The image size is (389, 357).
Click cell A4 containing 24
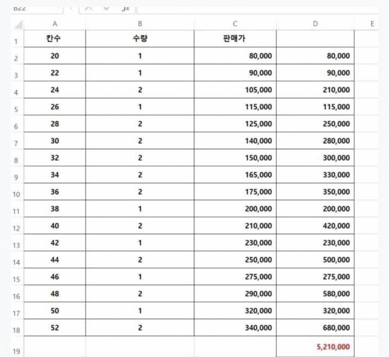tap(55, 90)
